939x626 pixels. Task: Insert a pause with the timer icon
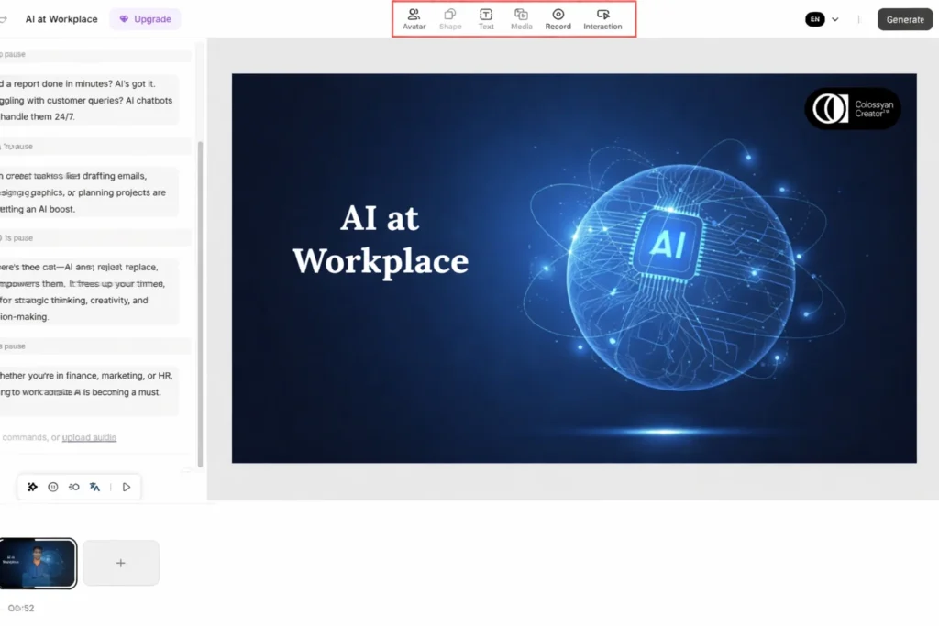53,487
